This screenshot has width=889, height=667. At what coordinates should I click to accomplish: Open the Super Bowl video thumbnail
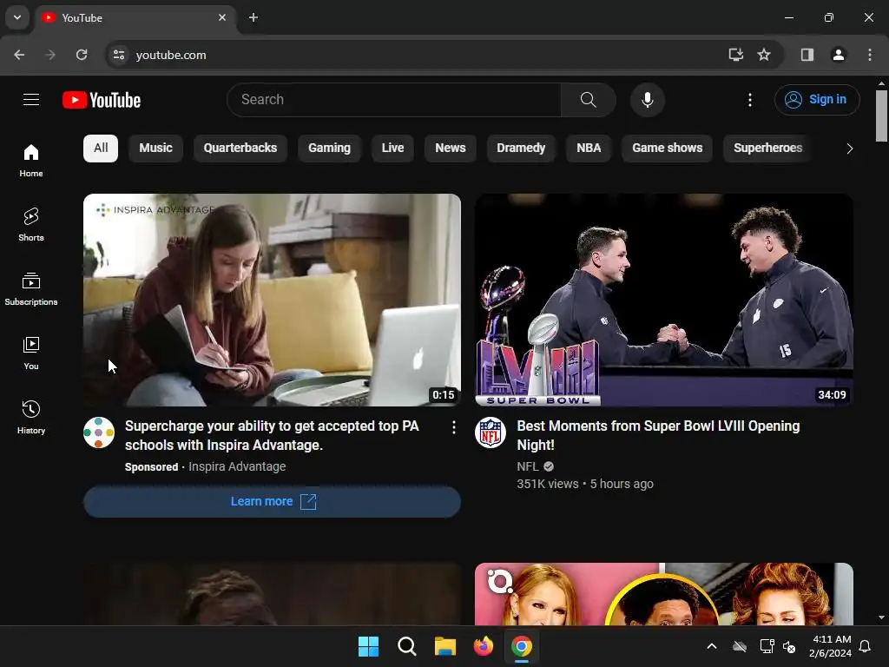point(663,300)
